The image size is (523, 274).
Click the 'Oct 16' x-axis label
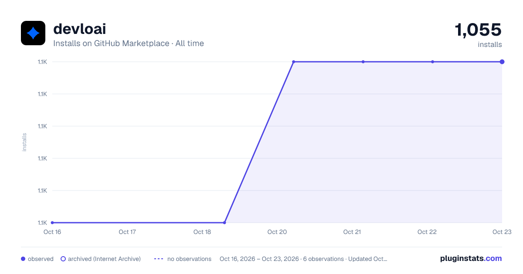point(52,232)
